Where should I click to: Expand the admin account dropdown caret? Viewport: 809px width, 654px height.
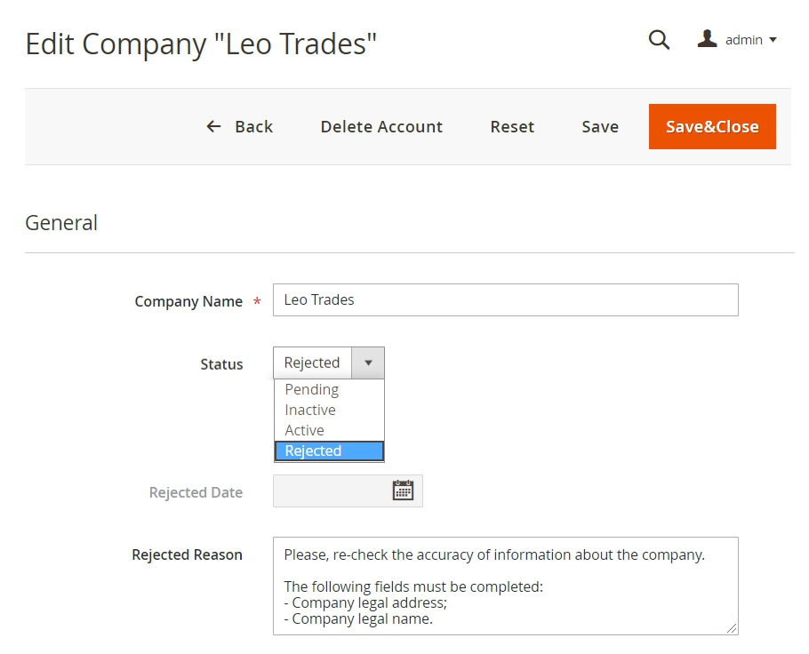click(773, 40)
